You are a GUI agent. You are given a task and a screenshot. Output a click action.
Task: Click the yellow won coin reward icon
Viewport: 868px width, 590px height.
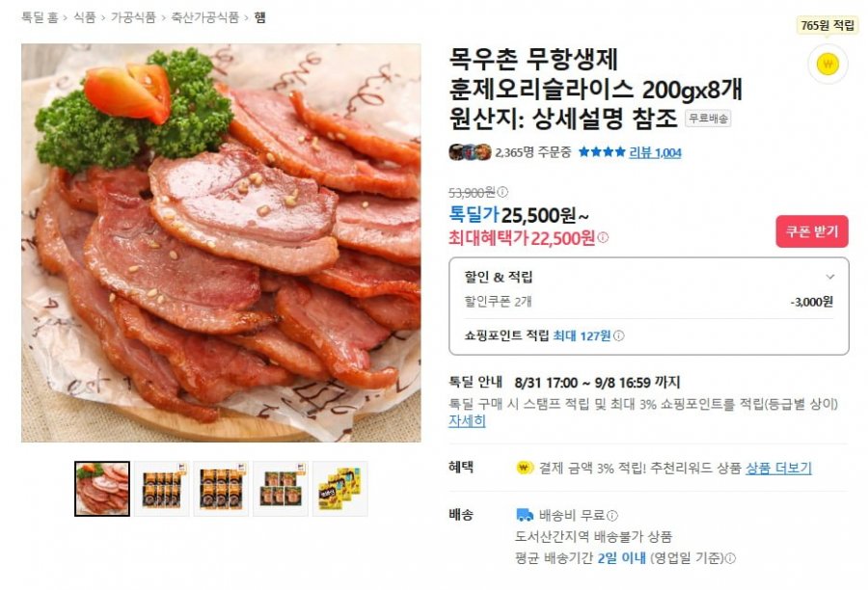[x=827, y=64]
